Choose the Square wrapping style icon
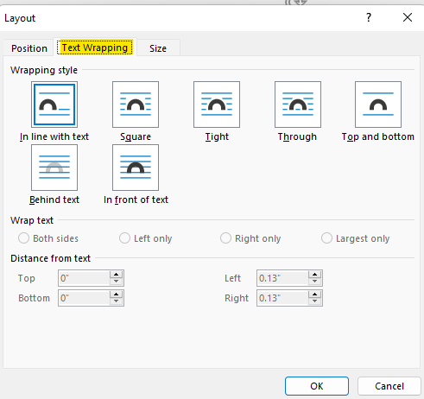The image size is (424, 399). (x=136, y=104)
